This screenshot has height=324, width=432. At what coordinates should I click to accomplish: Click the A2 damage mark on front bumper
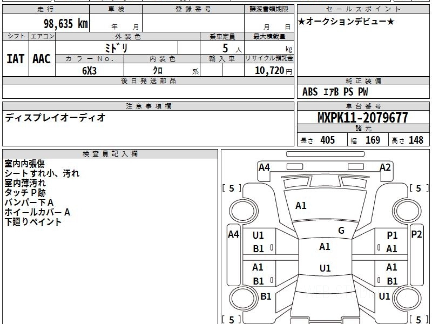click(x=385, y=167)
